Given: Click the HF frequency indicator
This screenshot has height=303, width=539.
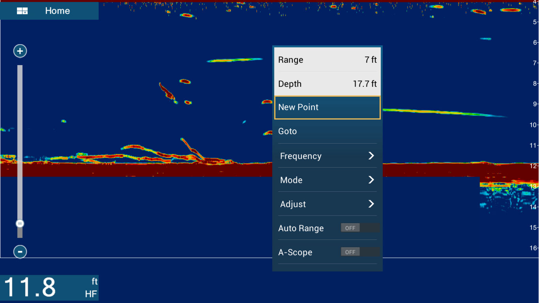Looking at the screenshot, I should 91,294.
